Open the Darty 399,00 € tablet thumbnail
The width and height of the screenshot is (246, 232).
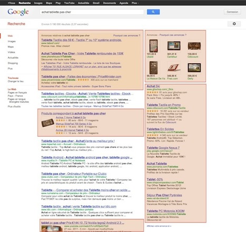(194, 68)
